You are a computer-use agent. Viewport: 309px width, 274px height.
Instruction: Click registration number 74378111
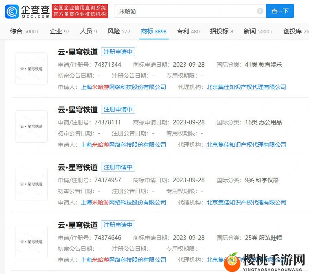[107, 122]
